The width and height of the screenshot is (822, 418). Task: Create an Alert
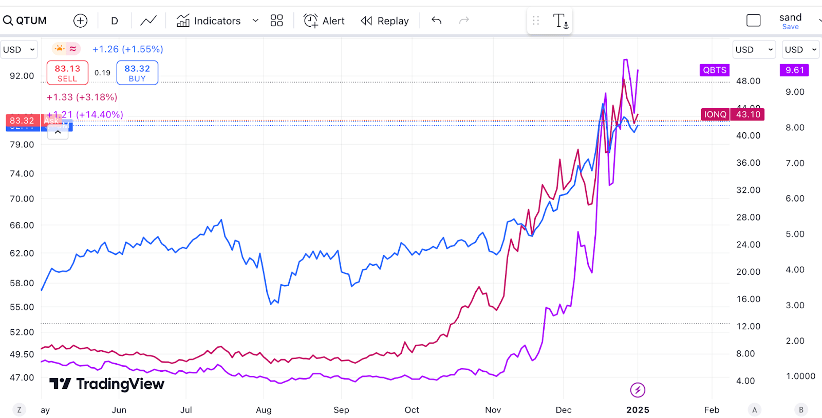[324, 21]
